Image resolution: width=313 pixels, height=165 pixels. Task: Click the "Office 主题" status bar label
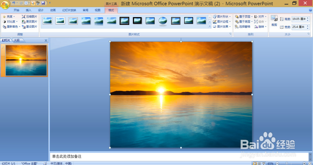click(29, 163)
